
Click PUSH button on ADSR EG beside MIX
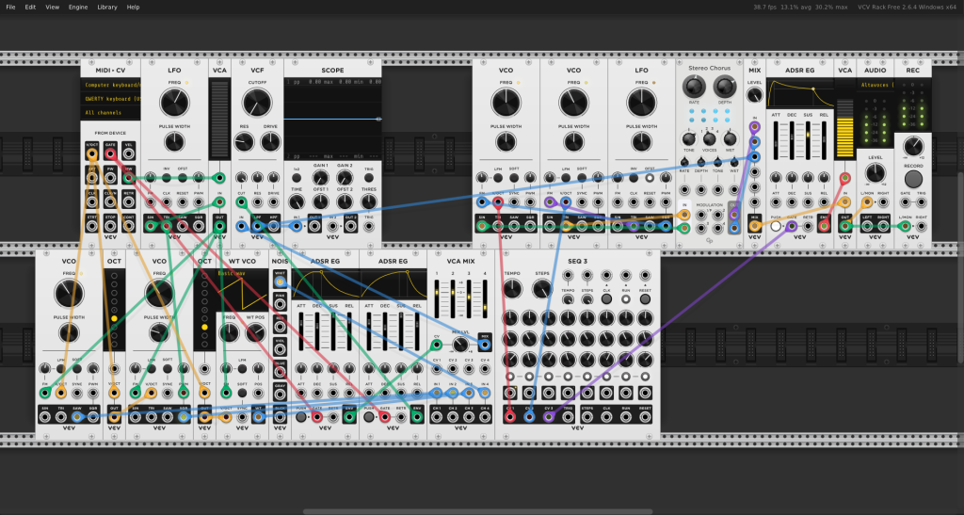(x=776, y=226)
